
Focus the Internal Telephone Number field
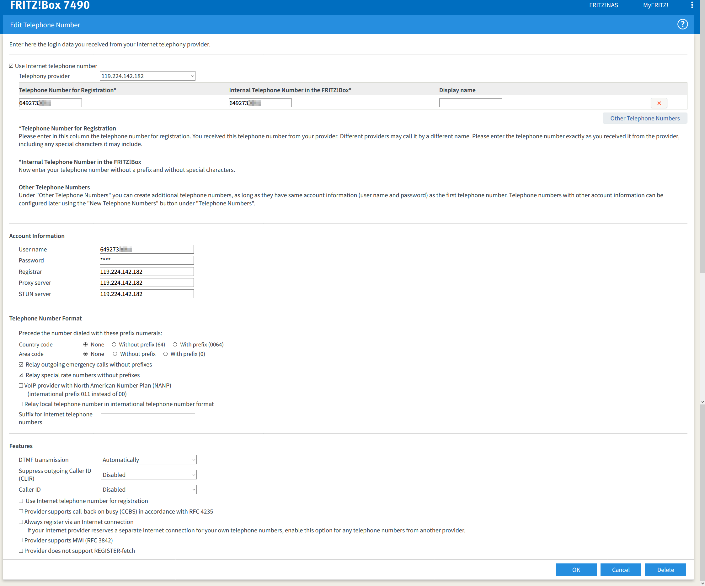pos(260,103)
